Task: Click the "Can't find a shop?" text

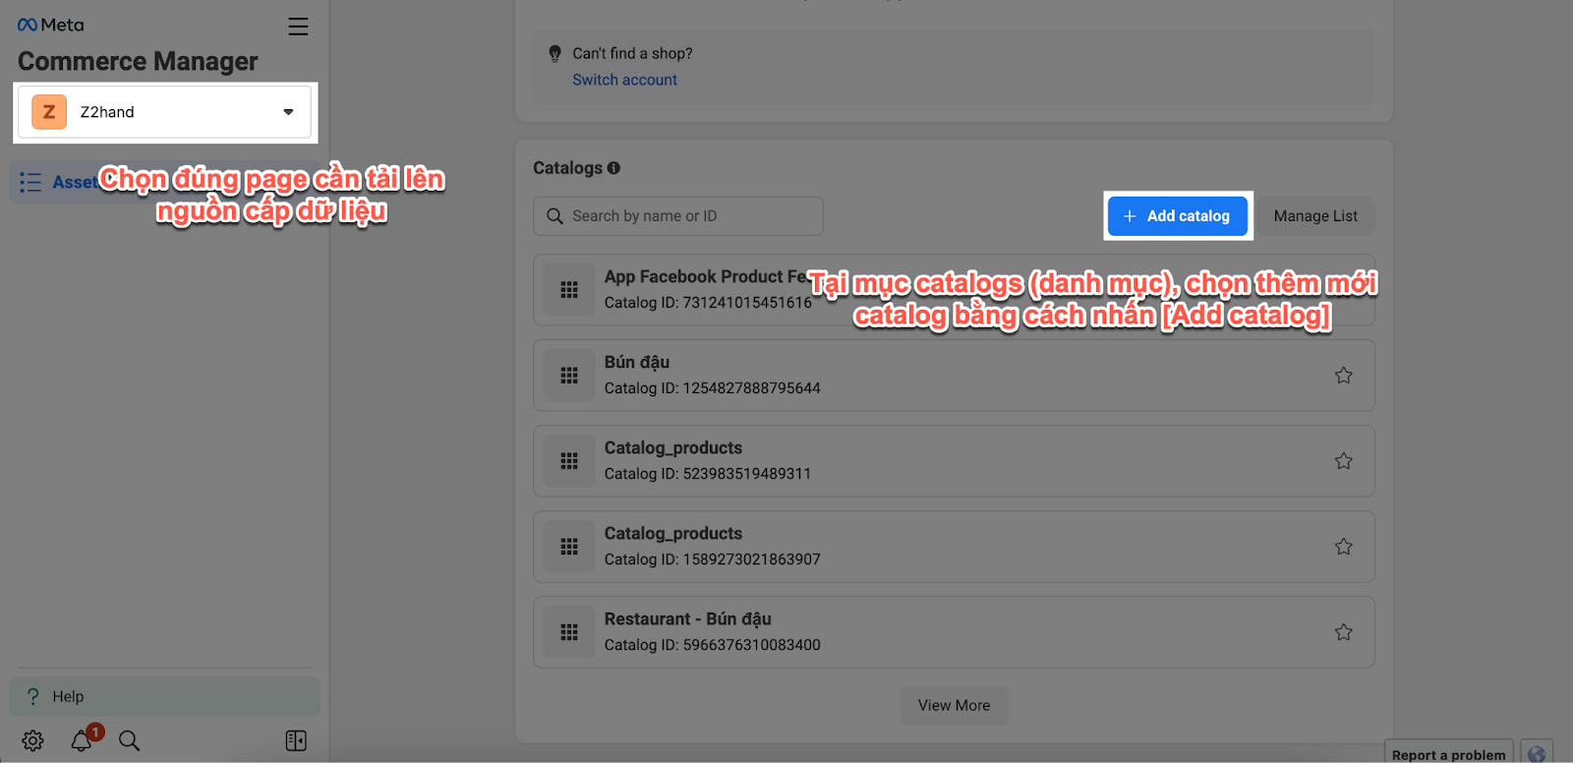Action: (632, 53)
